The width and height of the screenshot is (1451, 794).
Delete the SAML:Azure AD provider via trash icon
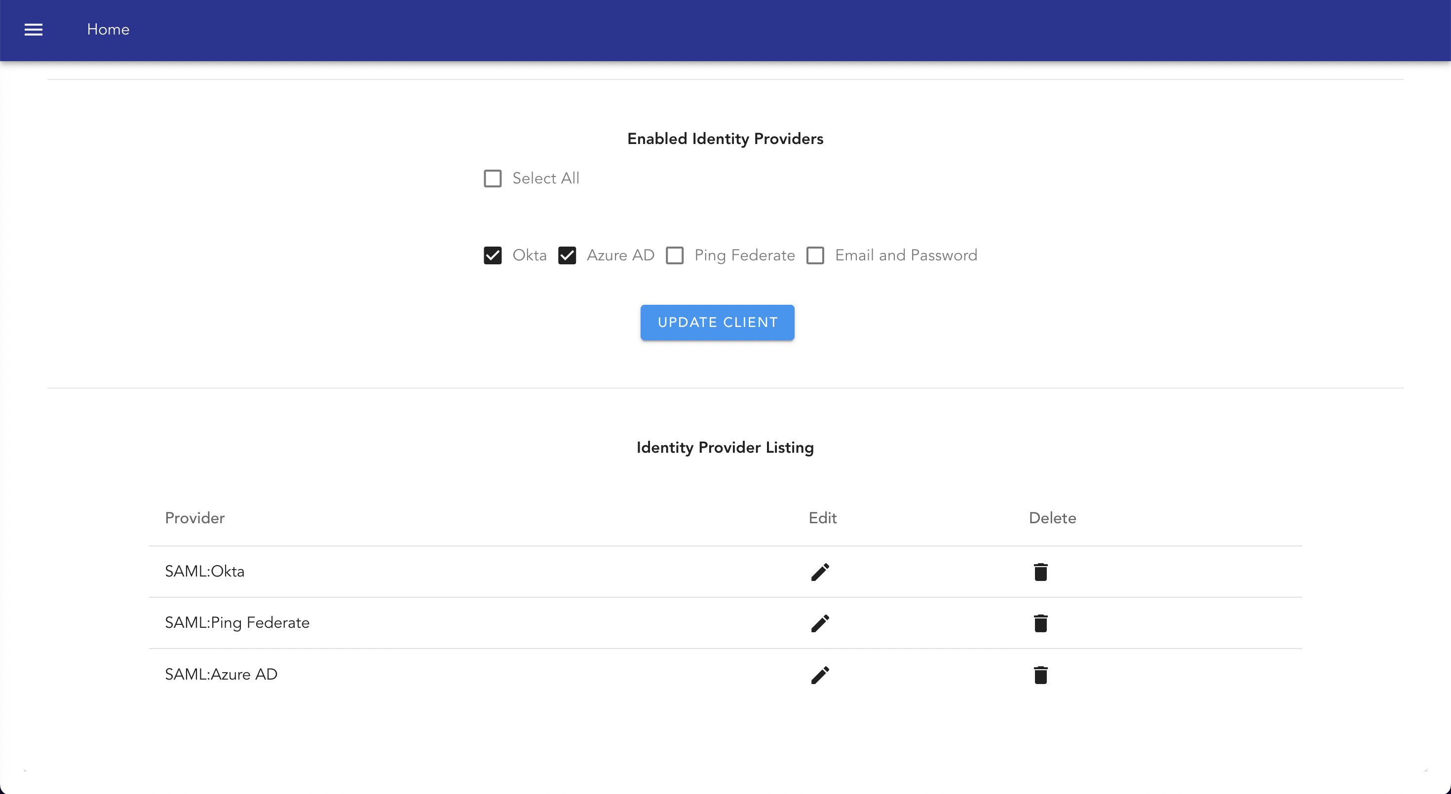point(1040,675)
